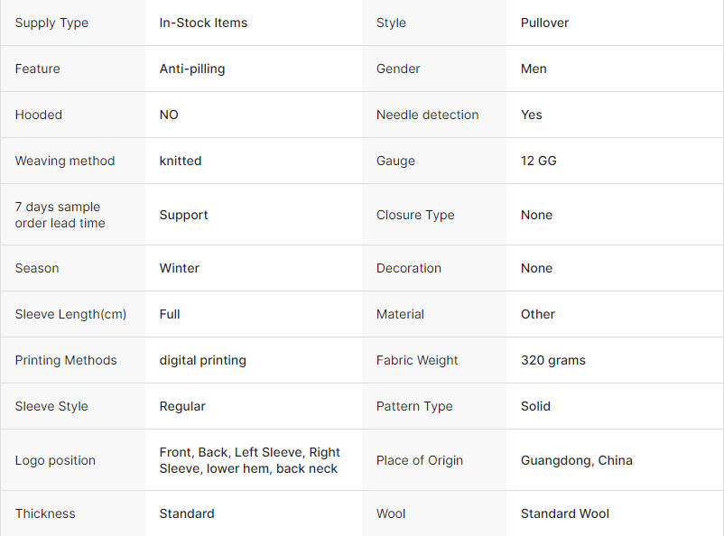Click the Sleeve Length(cm) label
The image size is (724, 536).
pyautogui.click(x=70, y=314)
